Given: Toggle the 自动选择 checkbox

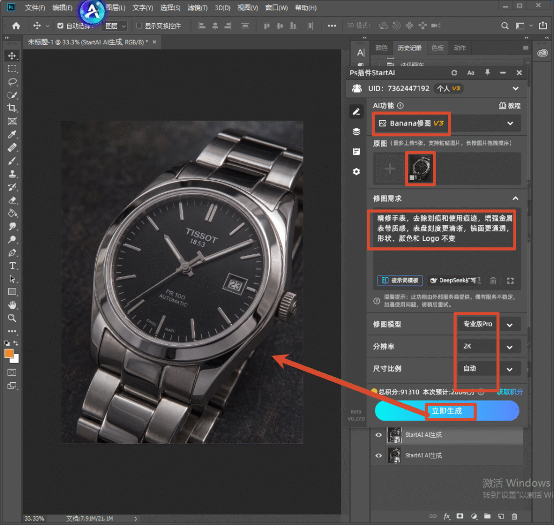Looking at the screenshot, I should pos(61,26).
